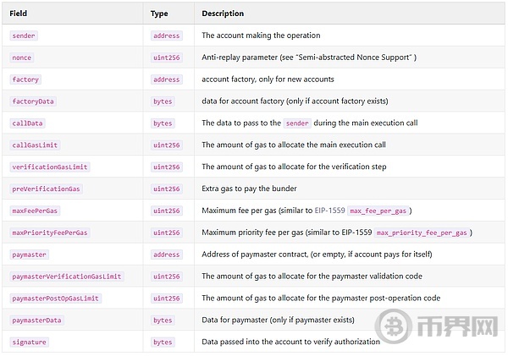
Task: Click the callGasLimit field tag
Action: 35,145
